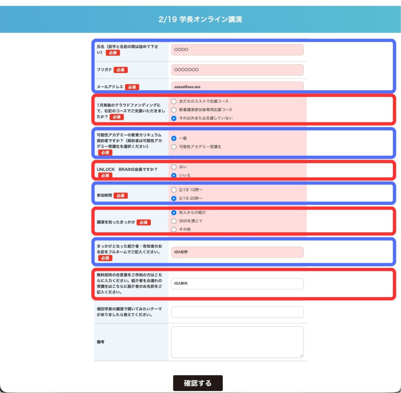The image size is (401, 393).
Task: Select 友だちのススメで応援コース radio option
Action: (x=174, y=101)
